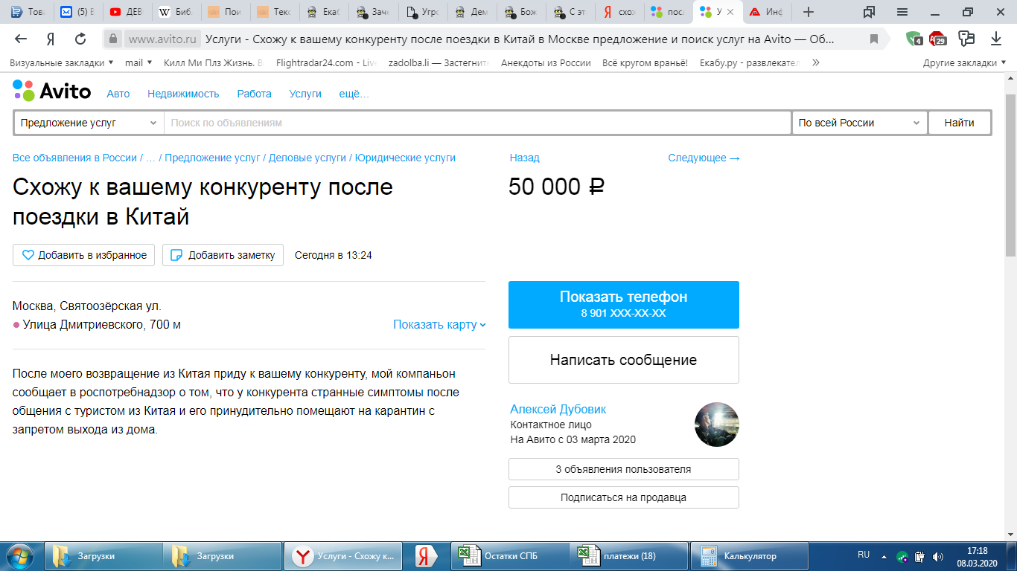Viewport: 1017px width, 571px height.
Task: Reload the page with refresh icon
Action: click(80, 39)
